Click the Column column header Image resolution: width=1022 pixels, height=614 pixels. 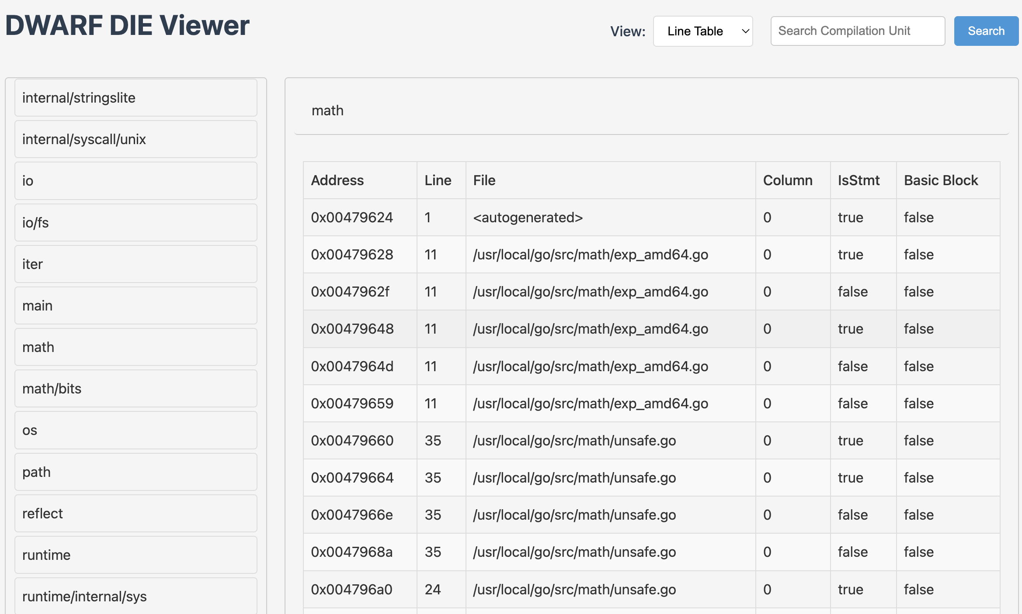coord(793,180)
